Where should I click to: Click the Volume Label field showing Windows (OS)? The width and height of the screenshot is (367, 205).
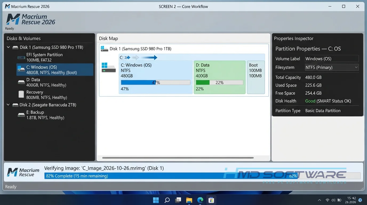332,59
